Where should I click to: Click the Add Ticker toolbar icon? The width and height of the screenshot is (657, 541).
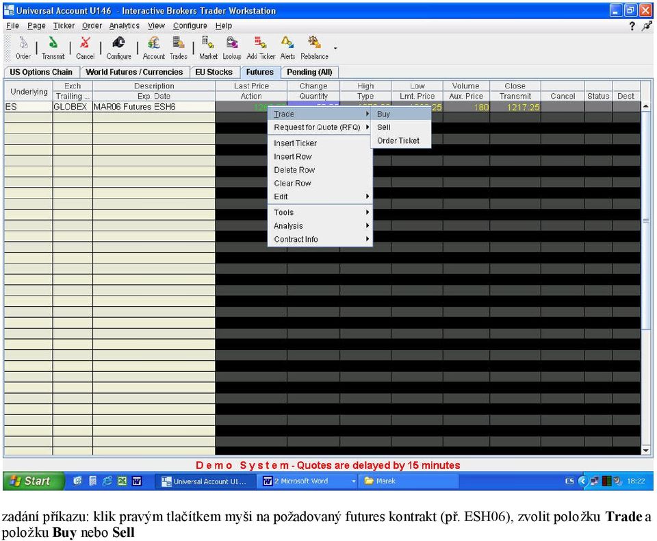[x=261, y=47]
